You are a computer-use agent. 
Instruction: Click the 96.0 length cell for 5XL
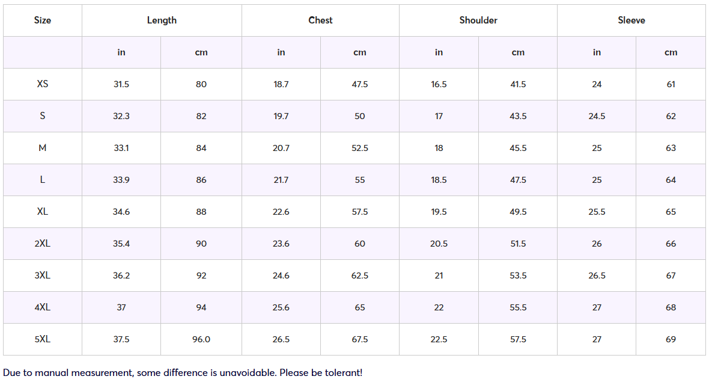tap(201, 339)
